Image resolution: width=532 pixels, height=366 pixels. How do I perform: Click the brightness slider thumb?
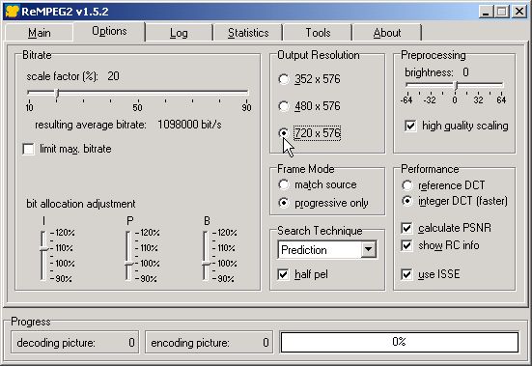coord(456,85)
